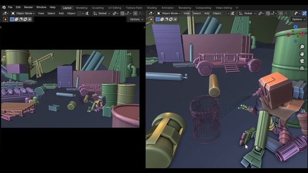Viewport: 308px width, 173px height.
Task: Expand Options dropdown in right viewport
Action: click(x=298, y=19)
